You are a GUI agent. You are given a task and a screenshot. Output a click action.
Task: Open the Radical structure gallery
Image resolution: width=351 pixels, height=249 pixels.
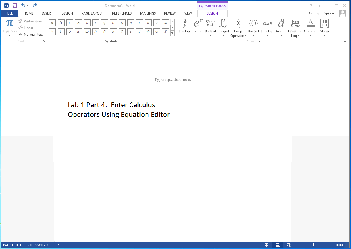click(x=210, y=28)
